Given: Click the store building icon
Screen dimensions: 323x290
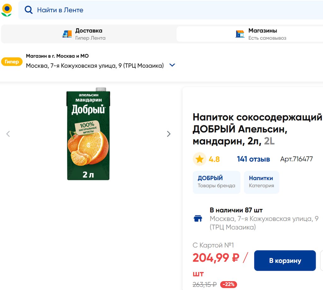Looking at the screenshot, I should pyautogui.click(x=240, y=34).
